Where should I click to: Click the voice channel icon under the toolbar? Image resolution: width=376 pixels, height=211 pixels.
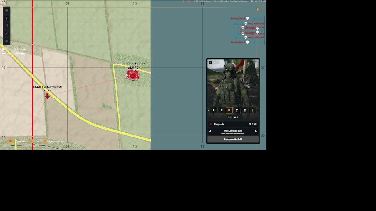(x=4, y=49)
